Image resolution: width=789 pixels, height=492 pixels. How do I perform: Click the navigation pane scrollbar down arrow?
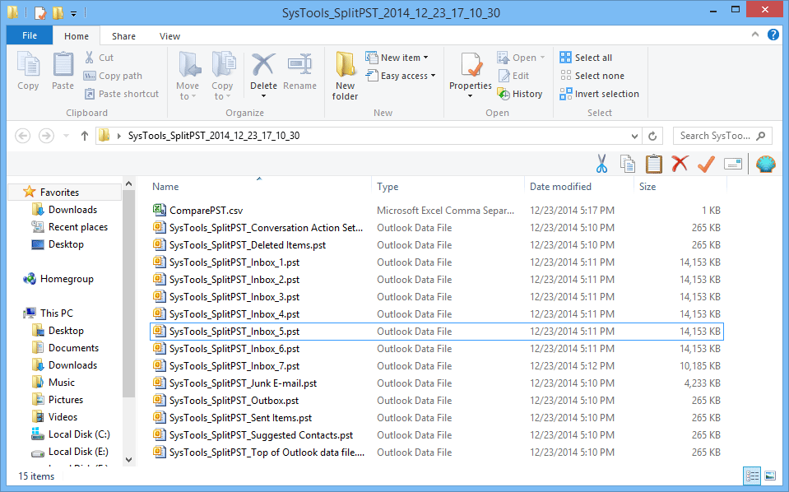coord(129,460)
